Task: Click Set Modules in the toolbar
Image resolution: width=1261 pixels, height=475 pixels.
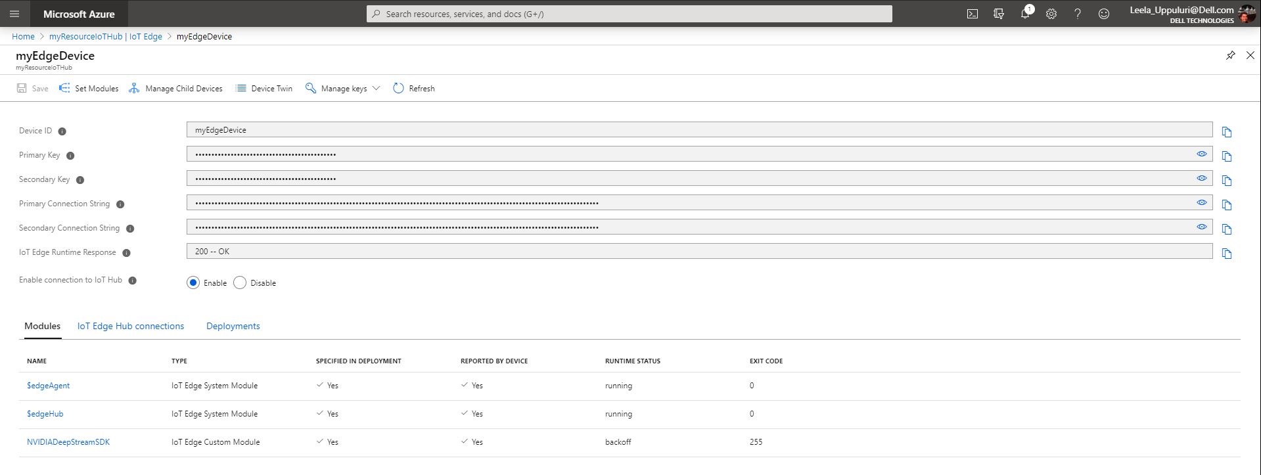Action: pyautogui.click(x=89, y=88)
